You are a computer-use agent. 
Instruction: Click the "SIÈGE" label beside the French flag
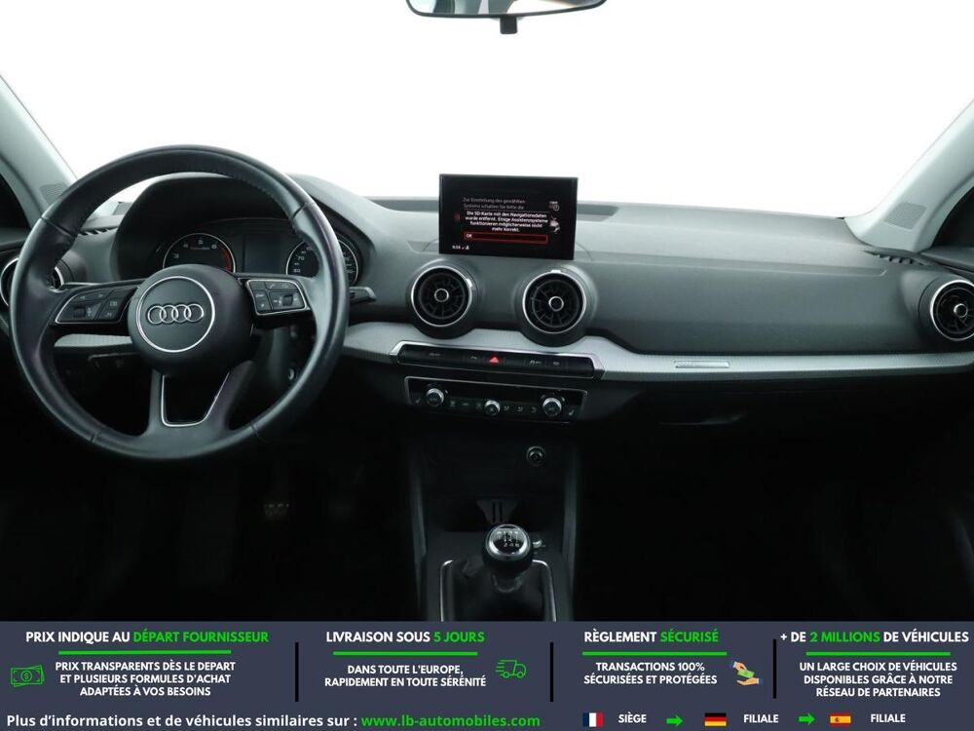coord(632,718)
